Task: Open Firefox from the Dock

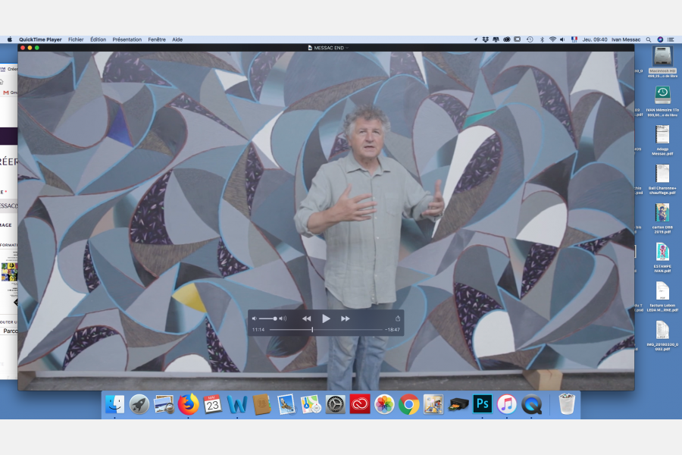Action: 189,404
